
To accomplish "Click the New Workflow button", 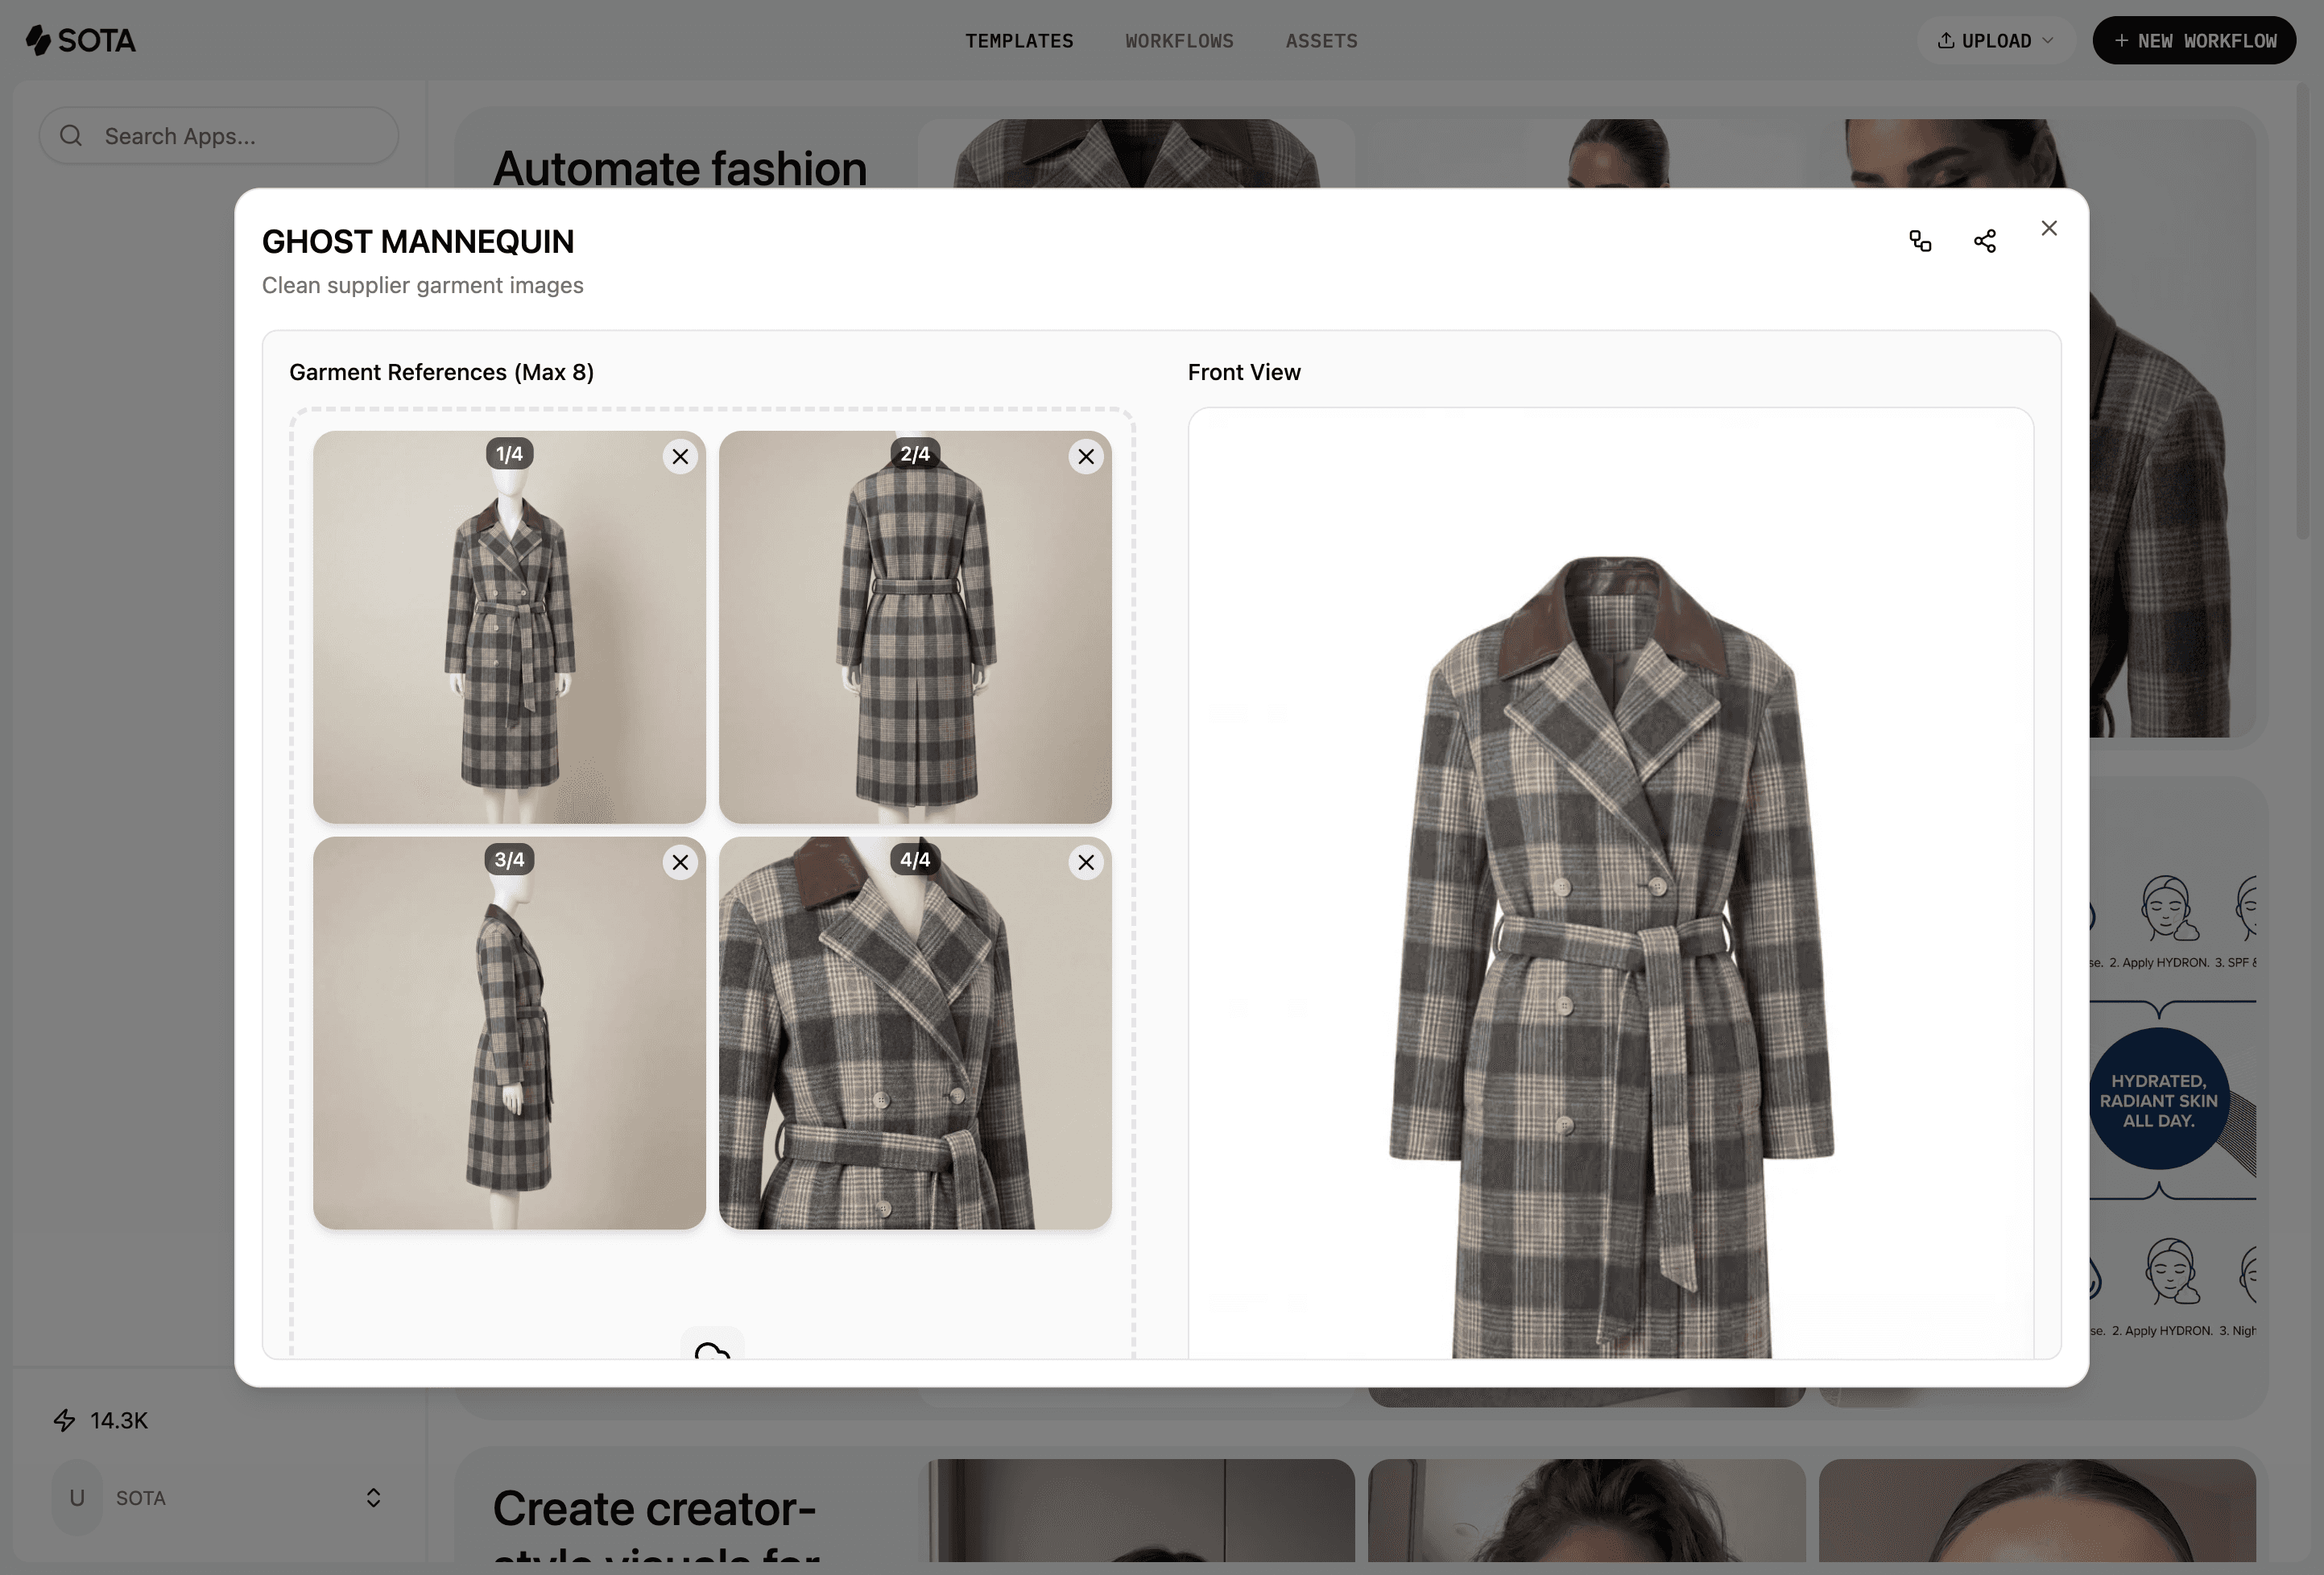I will click(2194, 40).
